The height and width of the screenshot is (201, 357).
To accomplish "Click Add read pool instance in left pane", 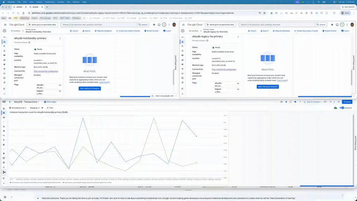I will coord(90,89).
